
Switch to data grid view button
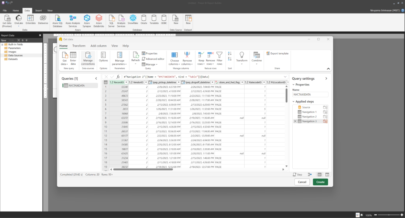(320, 175)
